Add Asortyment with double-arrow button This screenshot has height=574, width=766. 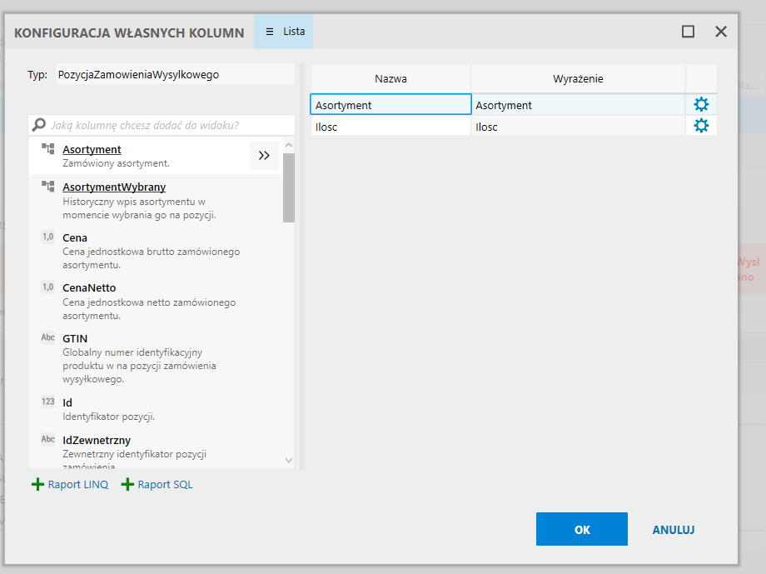coord(264,155)
